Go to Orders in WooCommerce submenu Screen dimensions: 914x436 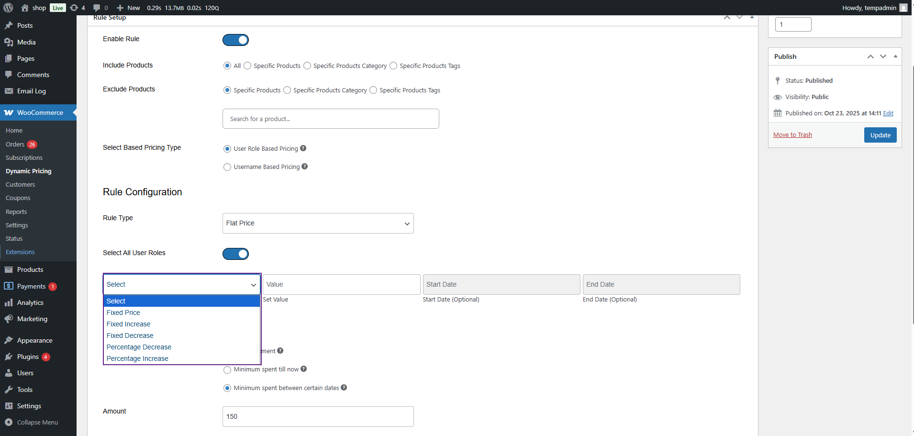click(15, 144)
